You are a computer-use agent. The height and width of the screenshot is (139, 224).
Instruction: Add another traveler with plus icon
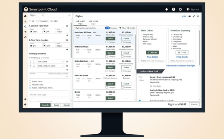(x=67, y=70)
